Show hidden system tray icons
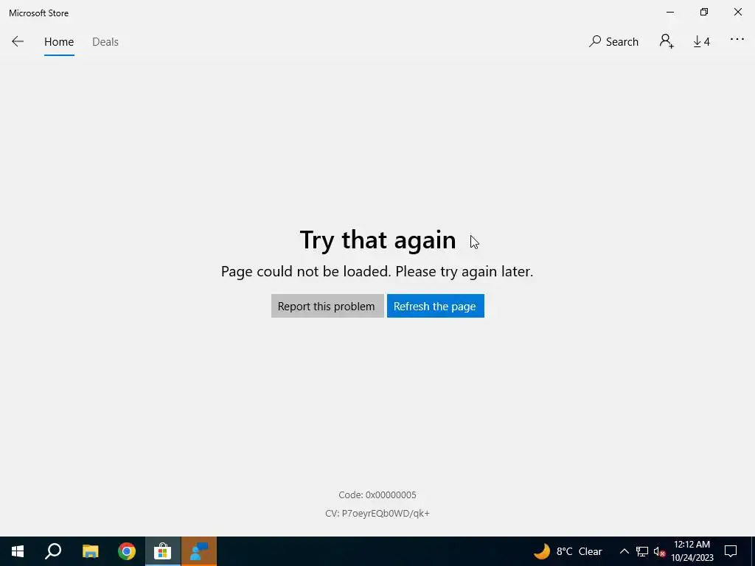 pos(624,551)
